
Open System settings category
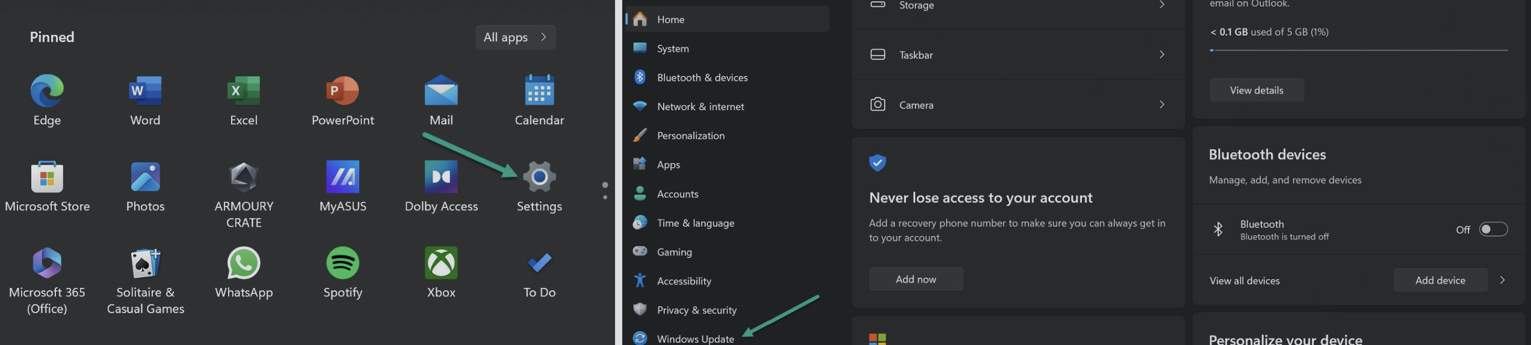727,48
